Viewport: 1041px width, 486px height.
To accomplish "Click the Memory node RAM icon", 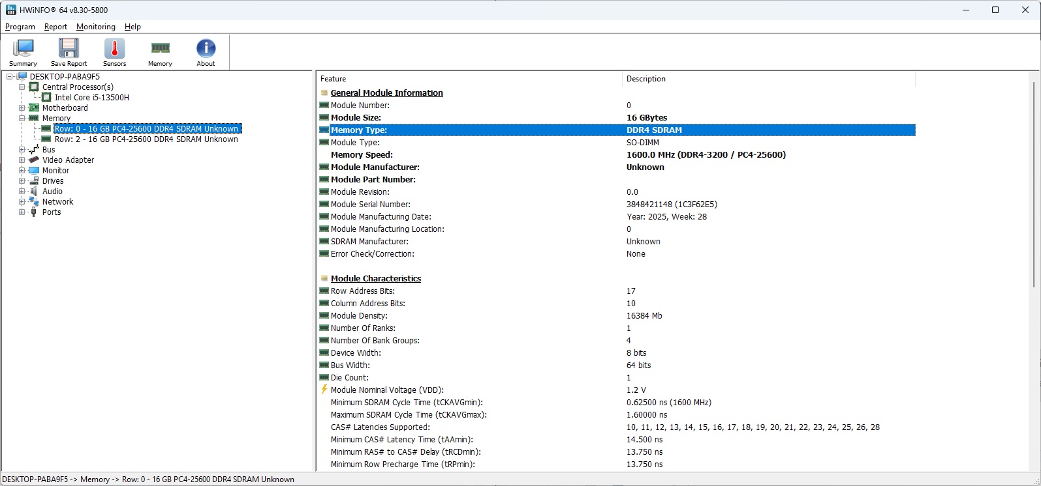I will (x=35, y=119).
